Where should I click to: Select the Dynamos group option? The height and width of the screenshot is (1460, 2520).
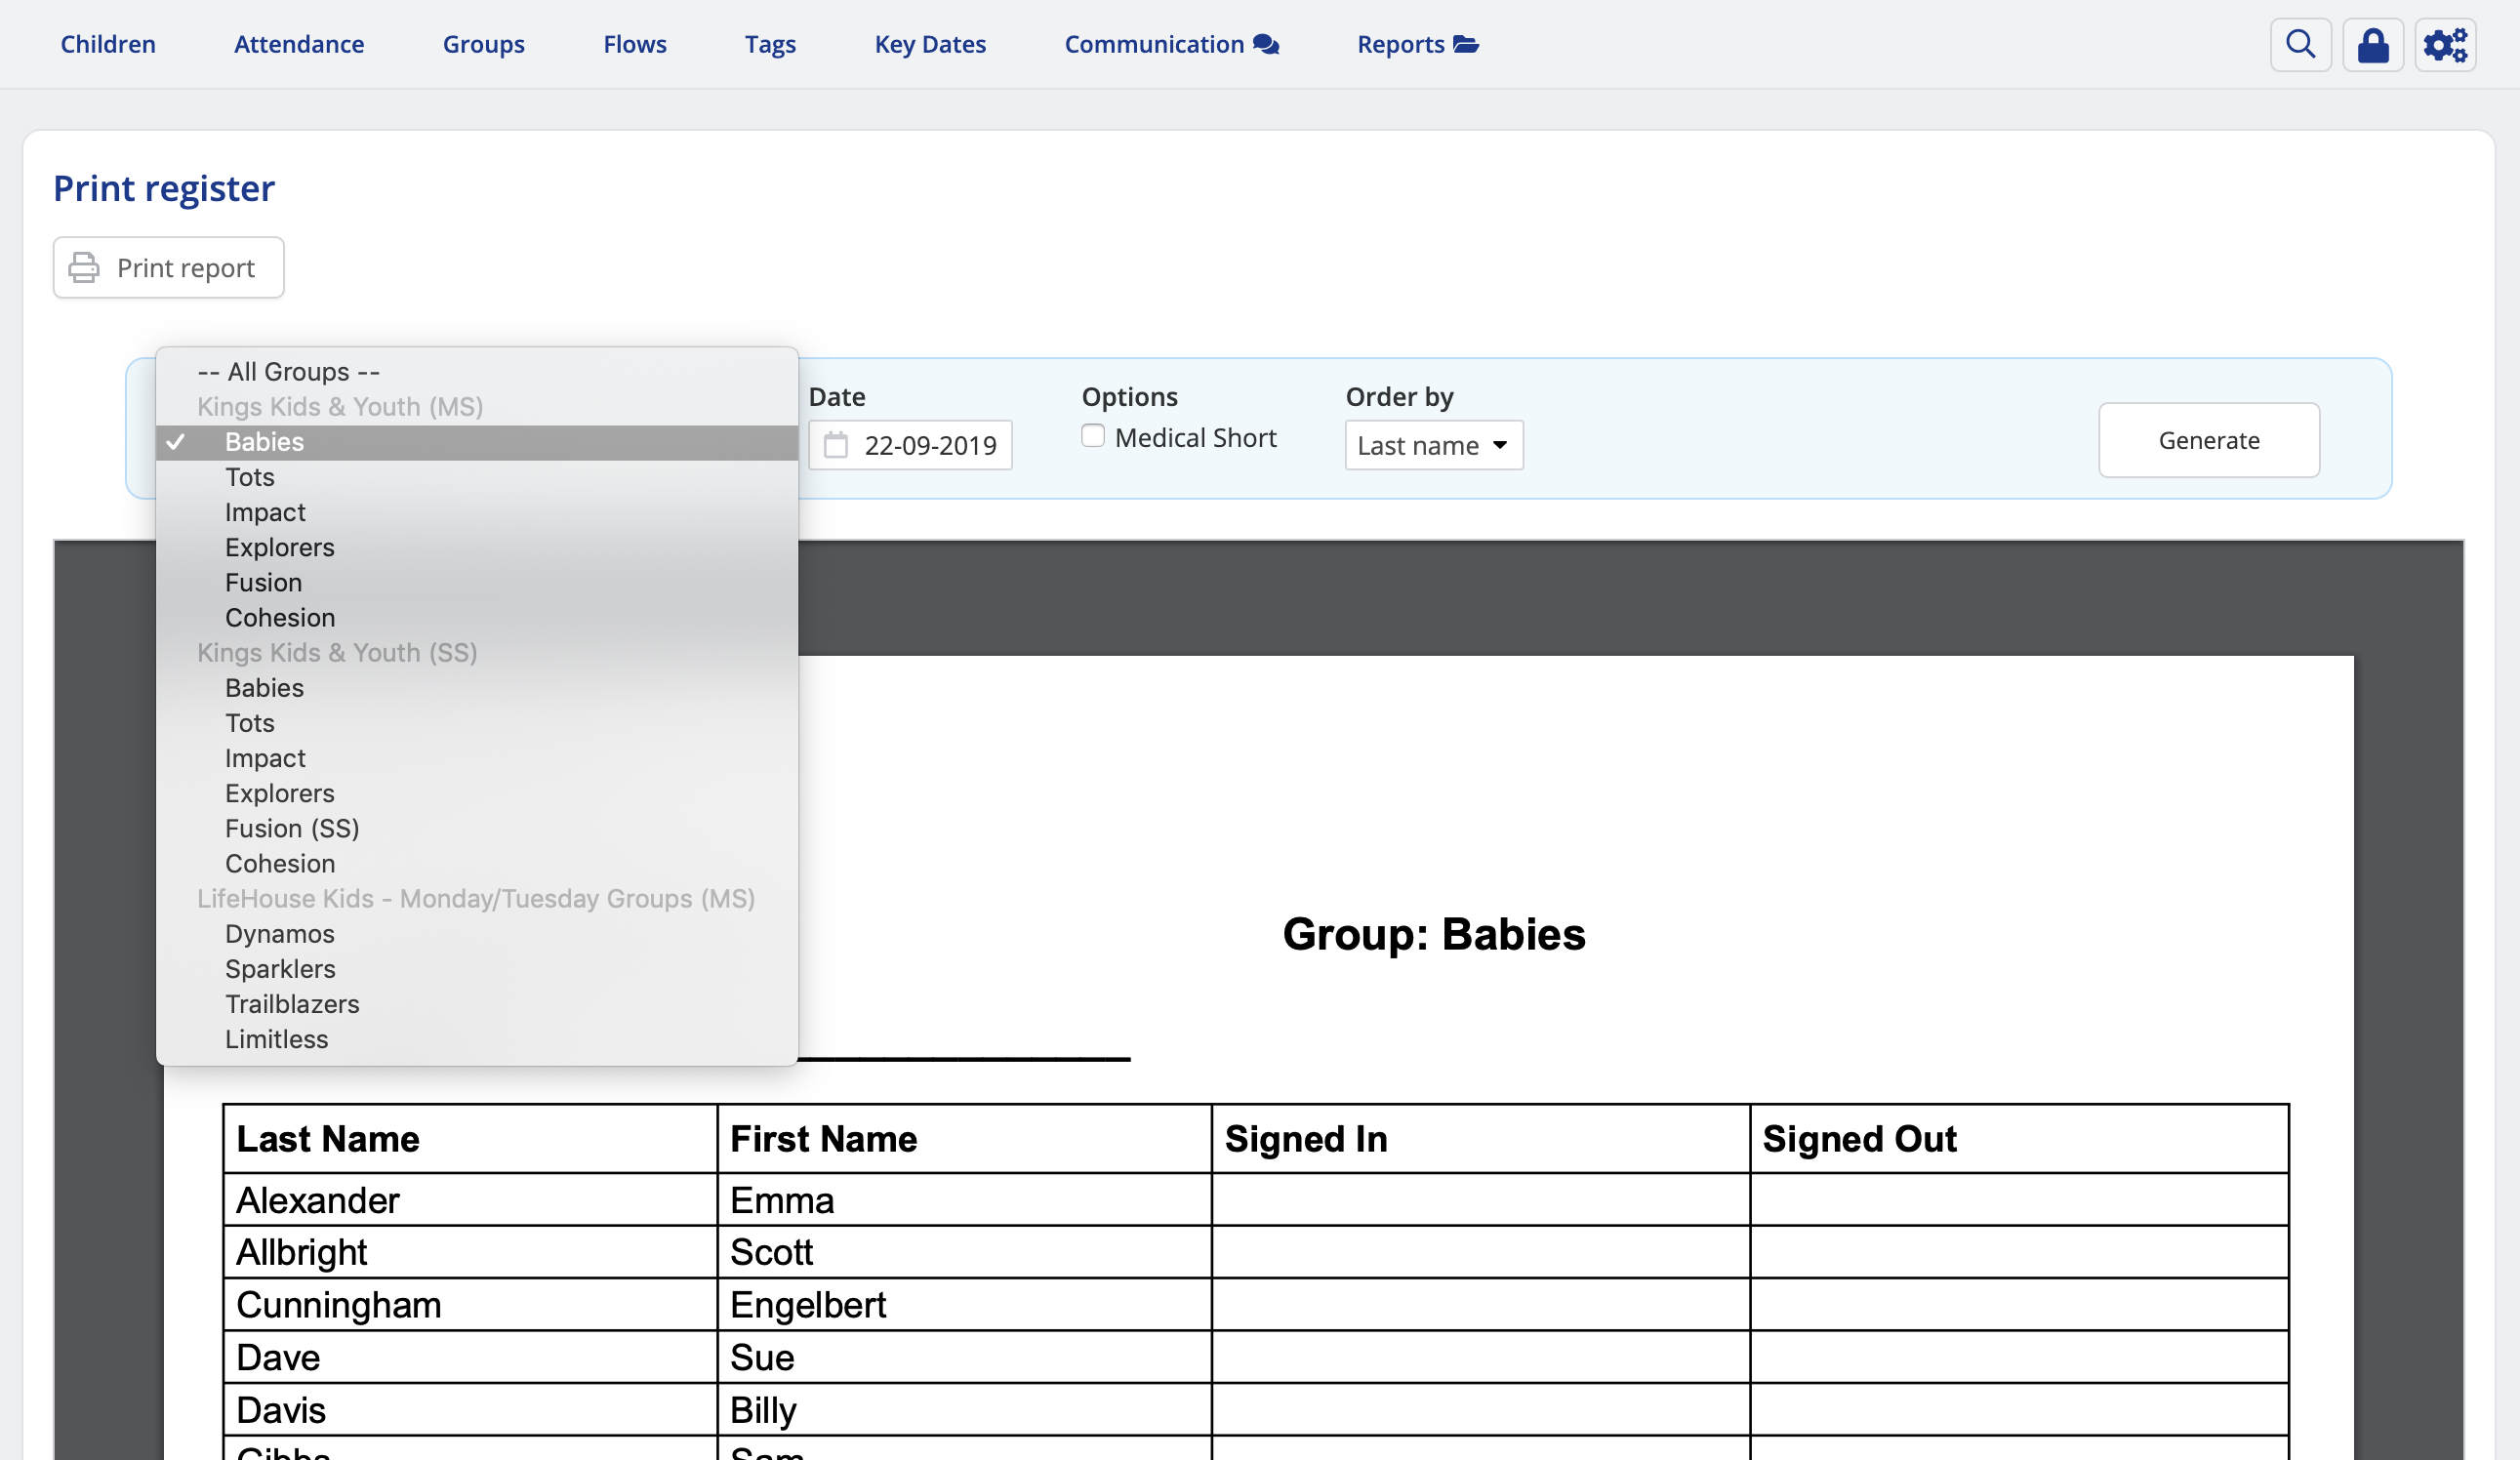[476, 934]
